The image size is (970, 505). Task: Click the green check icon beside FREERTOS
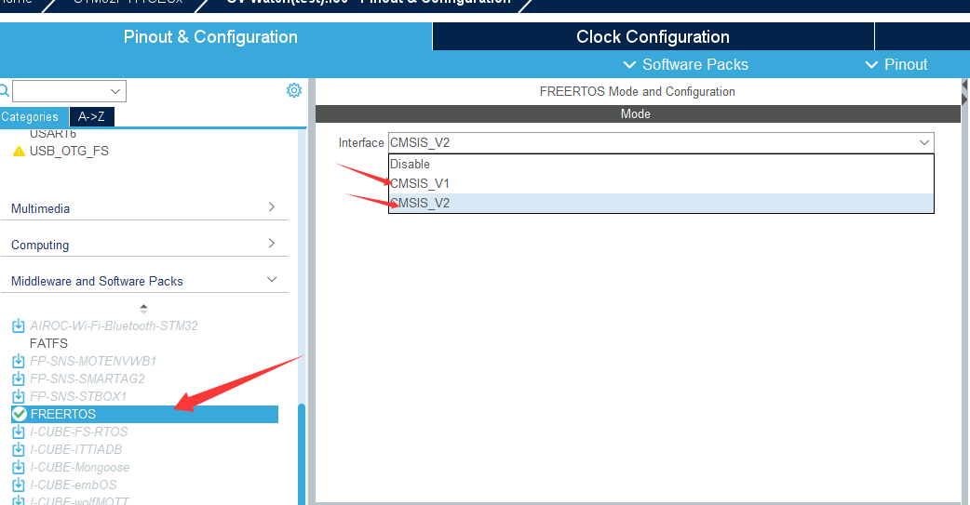click(19, 414)
